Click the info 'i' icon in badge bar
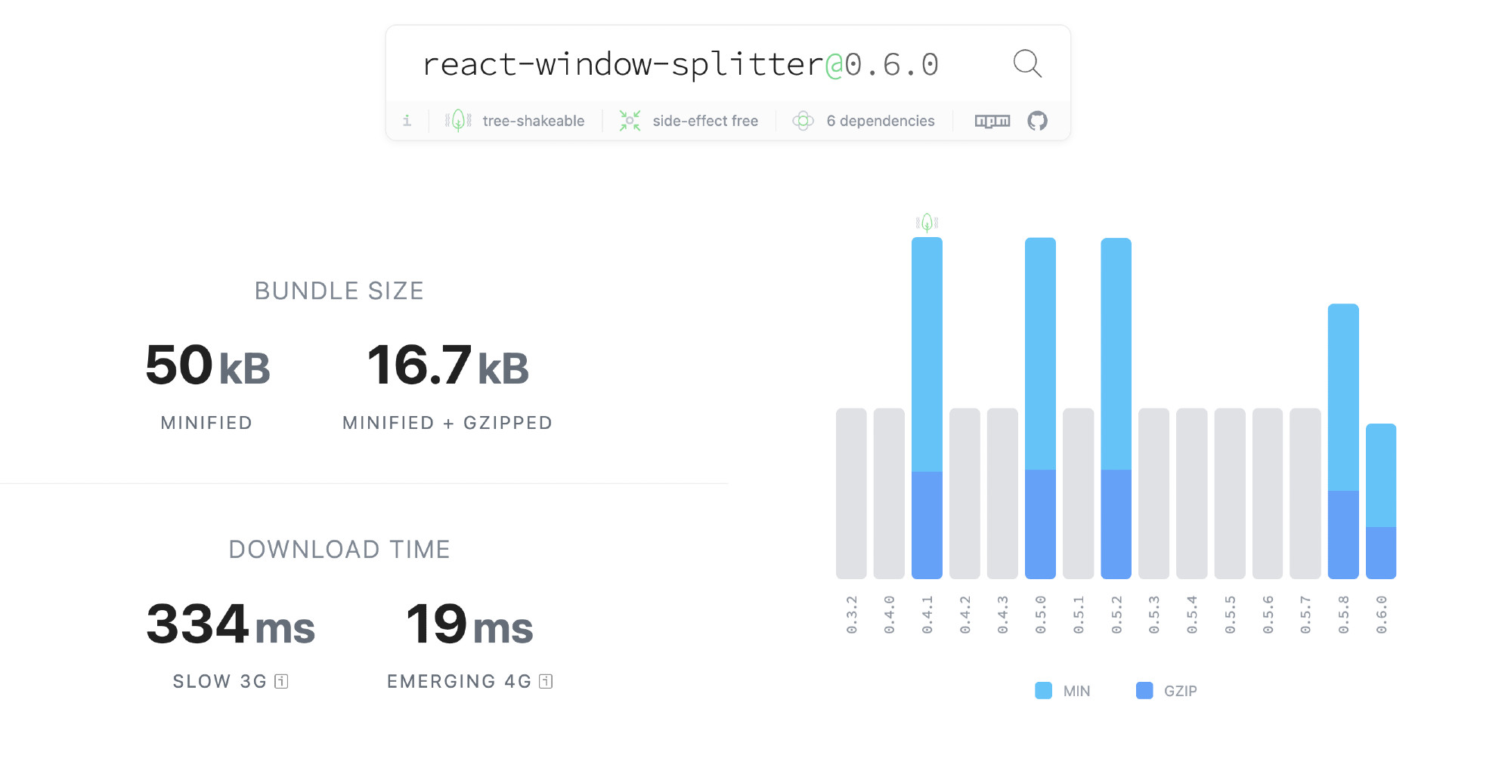The height and width of the screenshot is (780, 1511). pyautogui.click(x=407, y=121)
